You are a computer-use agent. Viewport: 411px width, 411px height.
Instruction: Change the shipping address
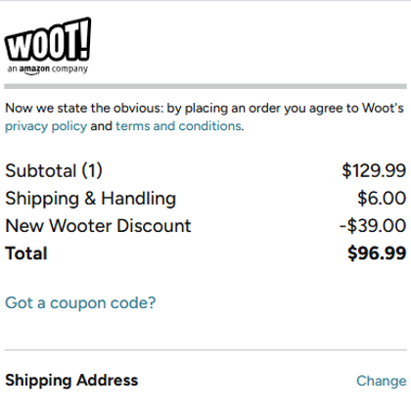382,381
